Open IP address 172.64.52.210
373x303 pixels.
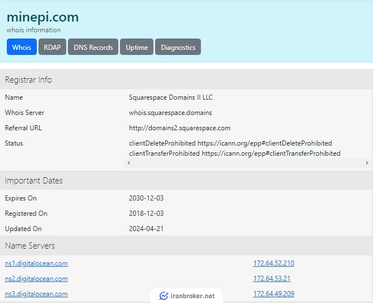tap(273, 263)
